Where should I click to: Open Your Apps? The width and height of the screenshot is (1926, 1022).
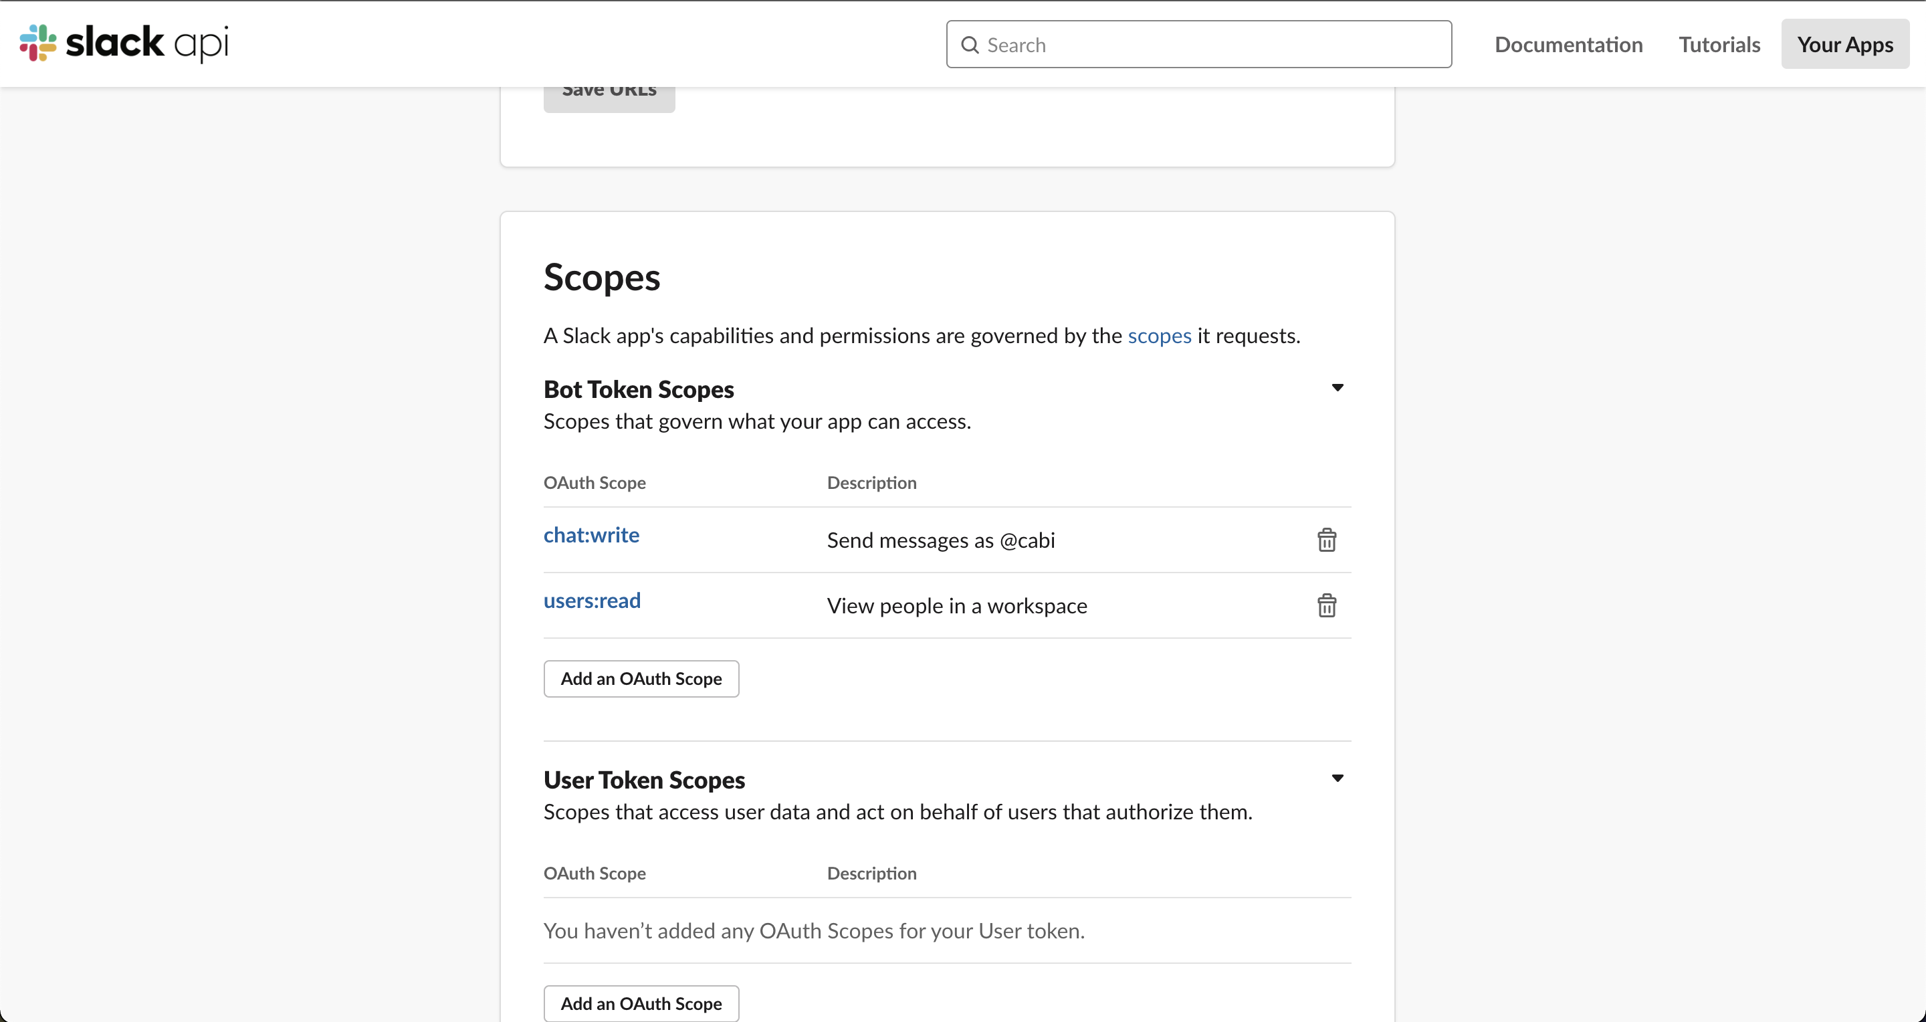(1844, 45)
